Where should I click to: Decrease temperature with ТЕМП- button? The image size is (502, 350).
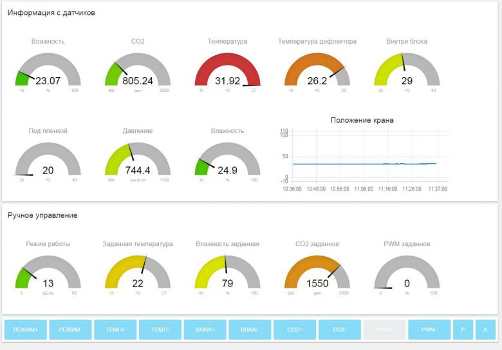(x=160, y=329)
